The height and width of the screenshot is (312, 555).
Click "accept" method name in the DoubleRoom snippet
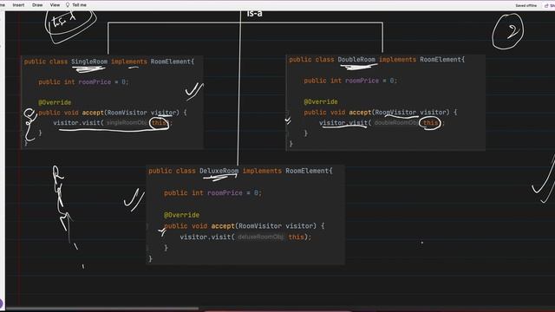pyautogui.click(x=360, y=112)
